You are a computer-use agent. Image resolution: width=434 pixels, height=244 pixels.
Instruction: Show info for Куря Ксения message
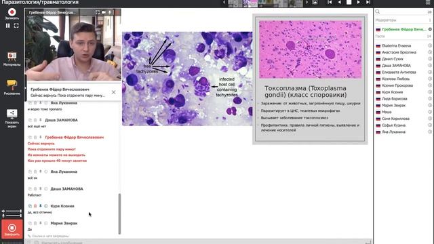(x=46, y=206)
